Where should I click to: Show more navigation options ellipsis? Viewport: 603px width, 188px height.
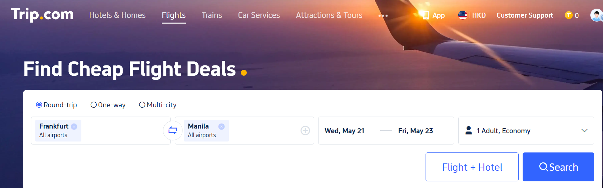pos(383,16)
